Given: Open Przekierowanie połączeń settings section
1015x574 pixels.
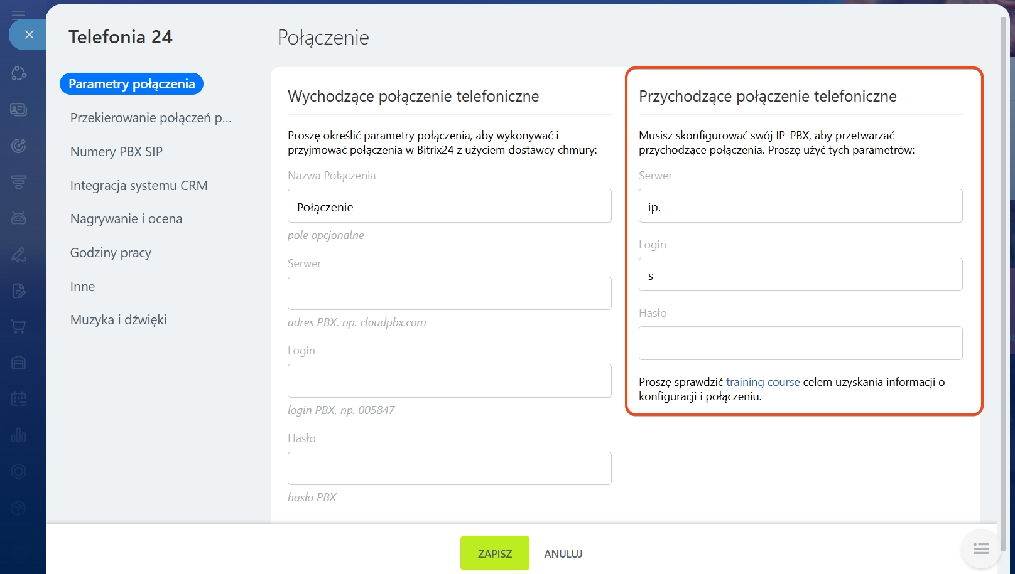Looking at the screenshot, I should point(151,118).
